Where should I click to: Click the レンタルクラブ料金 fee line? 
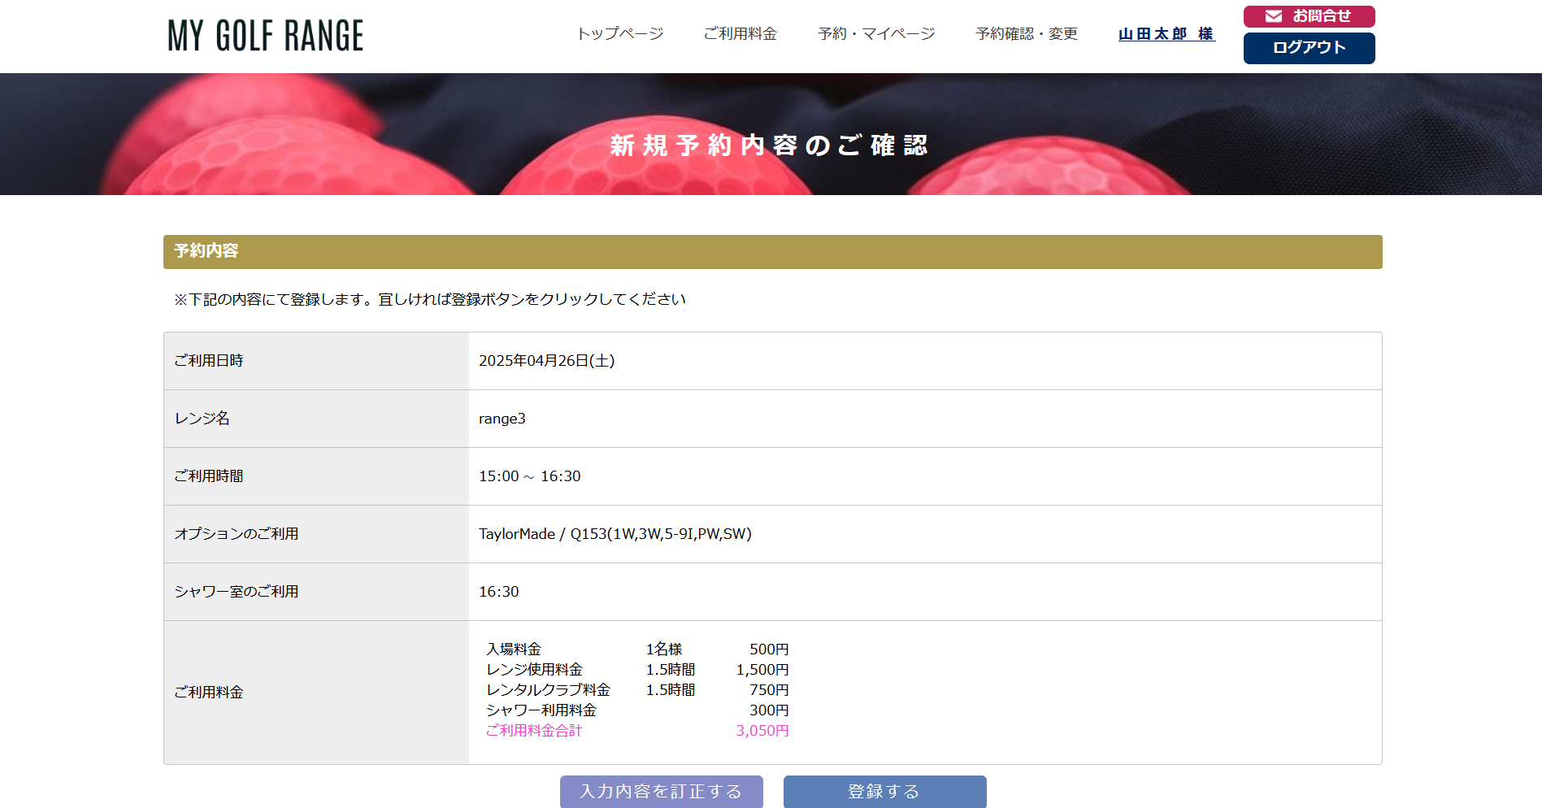click(548, 690)
